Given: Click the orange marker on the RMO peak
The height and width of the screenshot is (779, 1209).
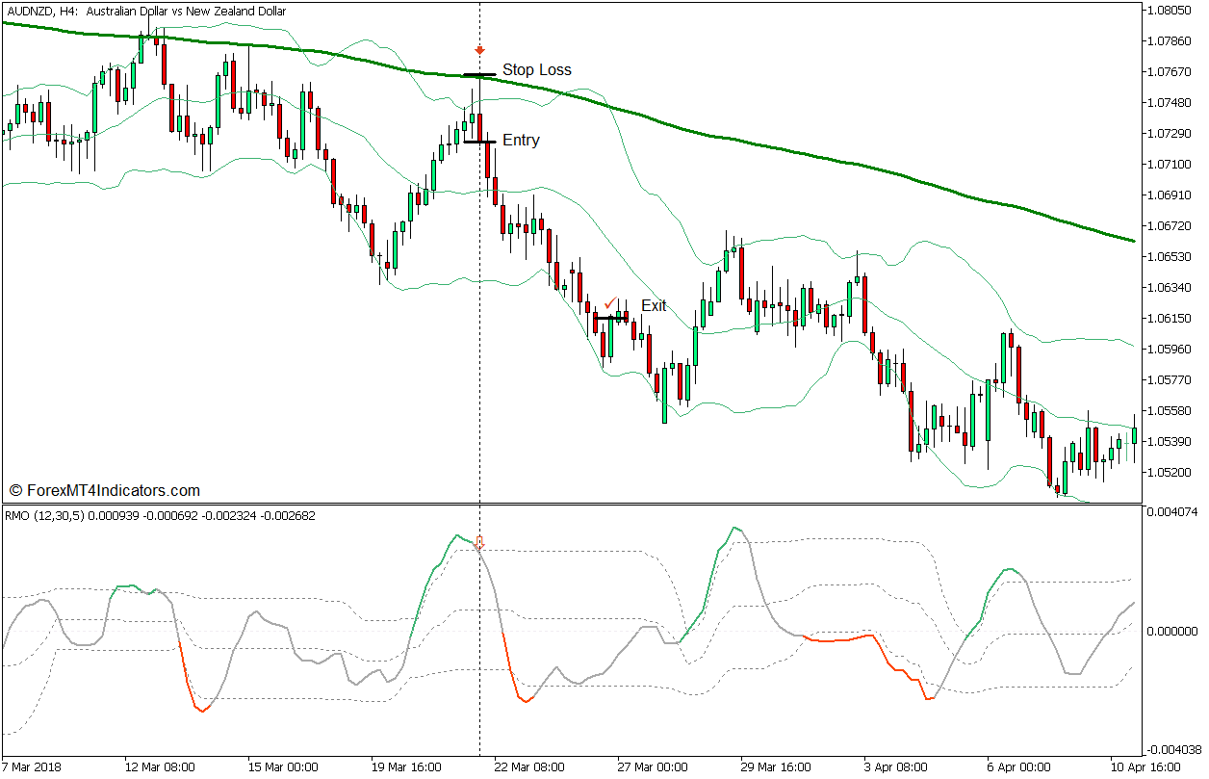Looking at the screenshot, I should click(x=479, y=543).
